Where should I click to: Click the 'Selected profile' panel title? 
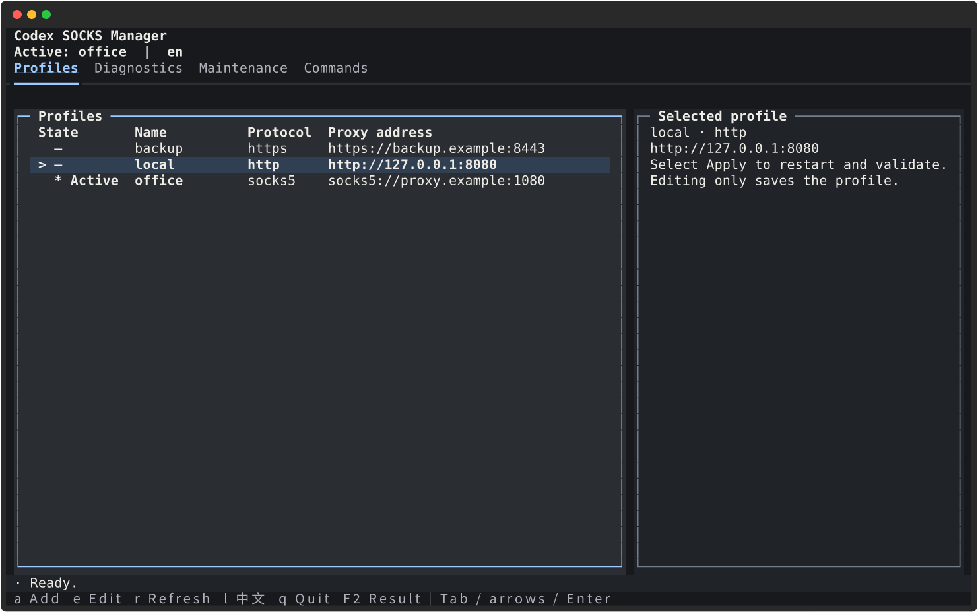point(723,116)
